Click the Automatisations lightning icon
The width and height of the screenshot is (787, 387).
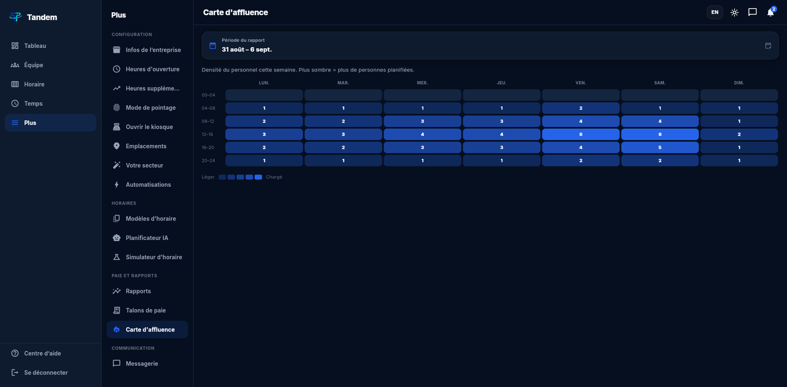click(117, 185)
